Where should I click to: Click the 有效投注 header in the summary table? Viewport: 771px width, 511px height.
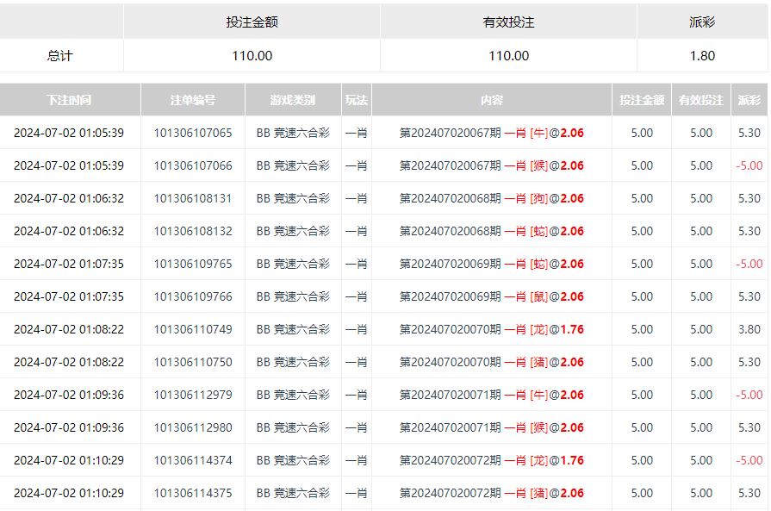(x=508, y=22)
